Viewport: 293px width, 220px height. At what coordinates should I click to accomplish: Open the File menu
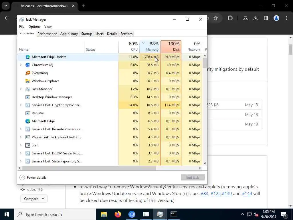pos(22,27)
